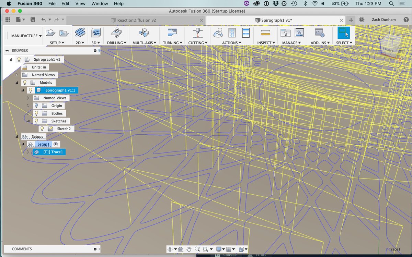Toggle visibility bulb for Origin folder
This screenshot has width=412, height=257.
[36, 106]
